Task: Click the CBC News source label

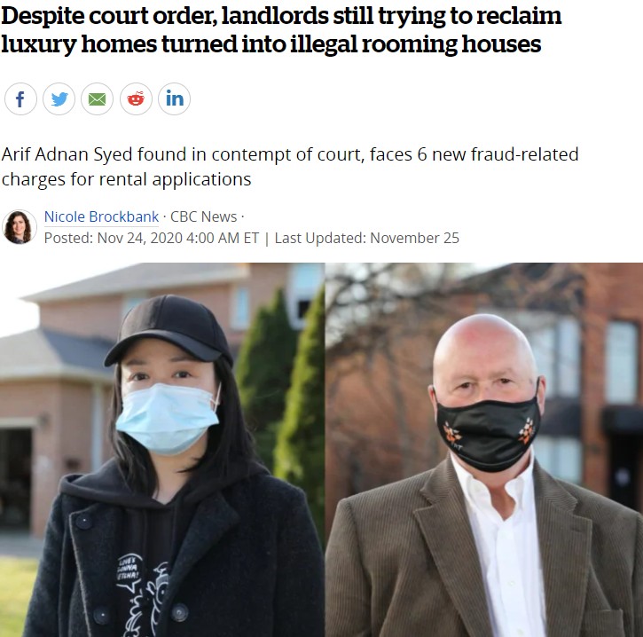Action: 203,216
